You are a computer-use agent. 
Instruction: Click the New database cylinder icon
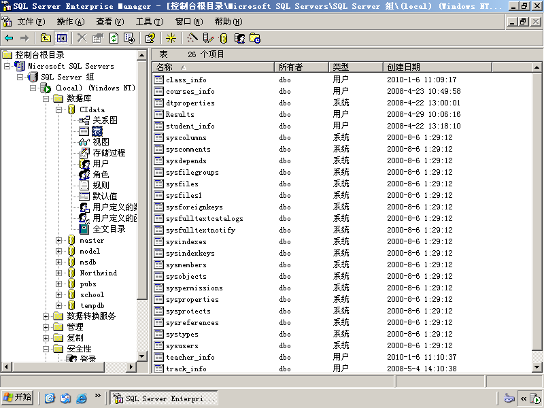pos(224,38)
